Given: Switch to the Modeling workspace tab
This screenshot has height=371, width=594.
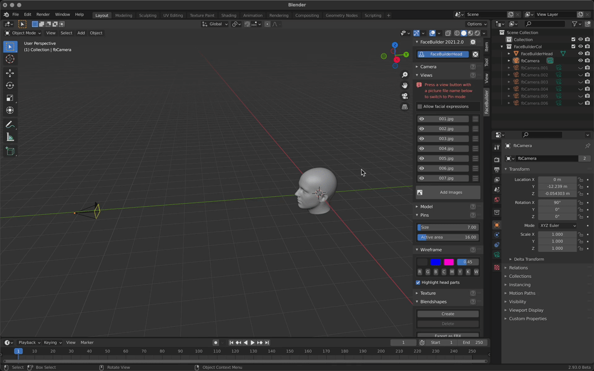Looking at the screenshot, I should pyautogui.click(x=124, y=15).
